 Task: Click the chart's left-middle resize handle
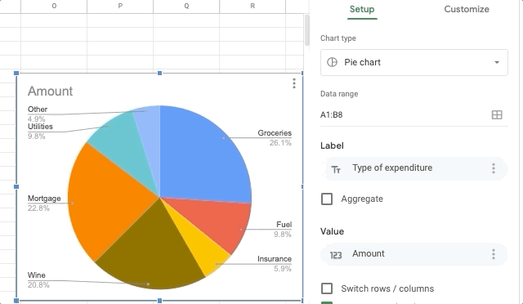(16, 186)
